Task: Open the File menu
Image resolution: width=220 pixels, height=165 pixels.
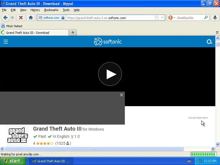Action: tap(4, 10)
